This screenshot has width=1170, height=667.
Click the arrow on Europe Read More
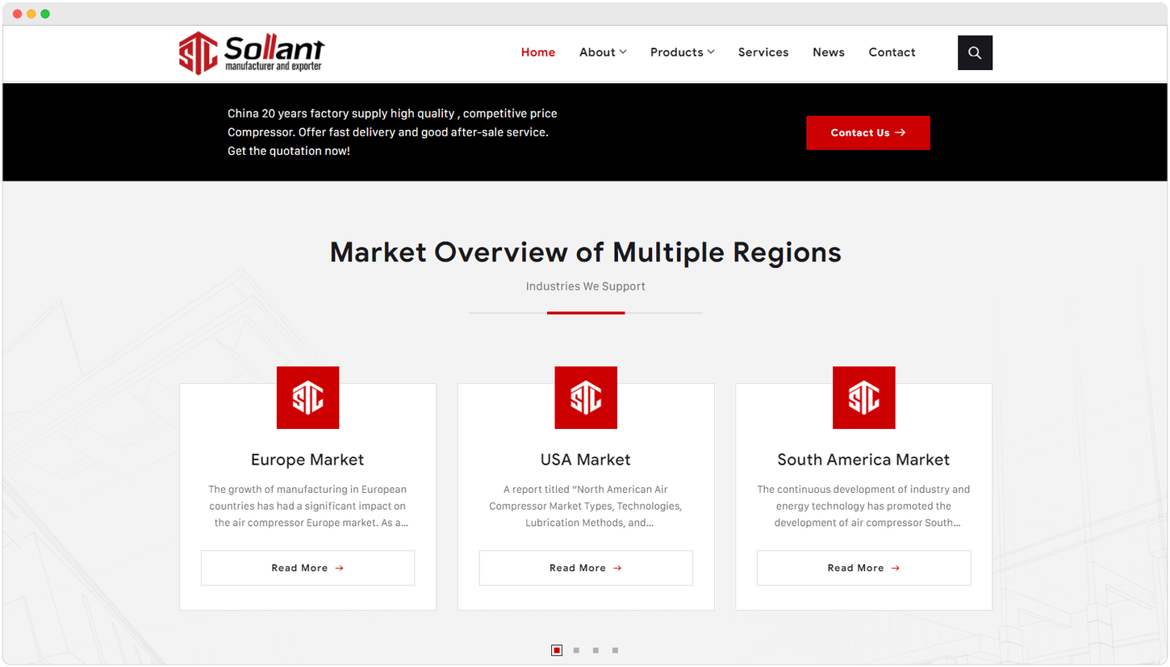click(339, 568)
